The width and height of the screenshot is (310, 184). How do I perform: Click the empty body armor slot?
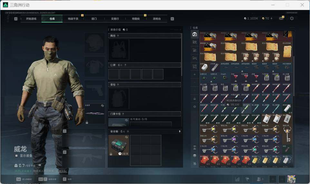click(95, 67)
